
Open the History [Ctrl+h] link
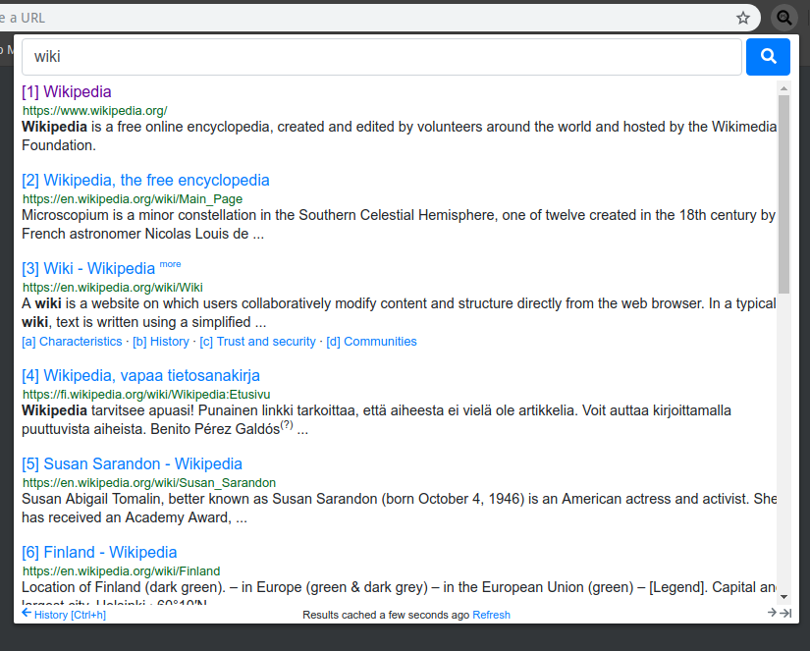(70, 615)
